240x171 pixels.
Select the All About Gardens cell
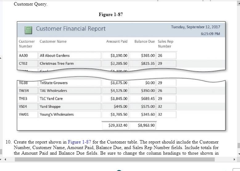[70, 56]
